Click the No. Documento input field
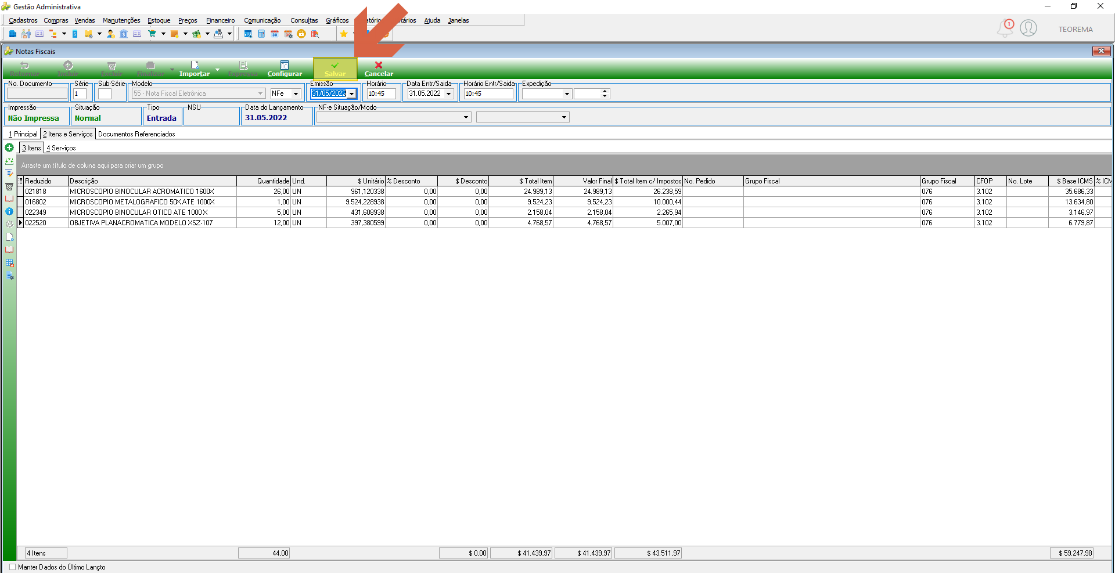Viewport: 1115px width, 573px height. pos(37,93)
